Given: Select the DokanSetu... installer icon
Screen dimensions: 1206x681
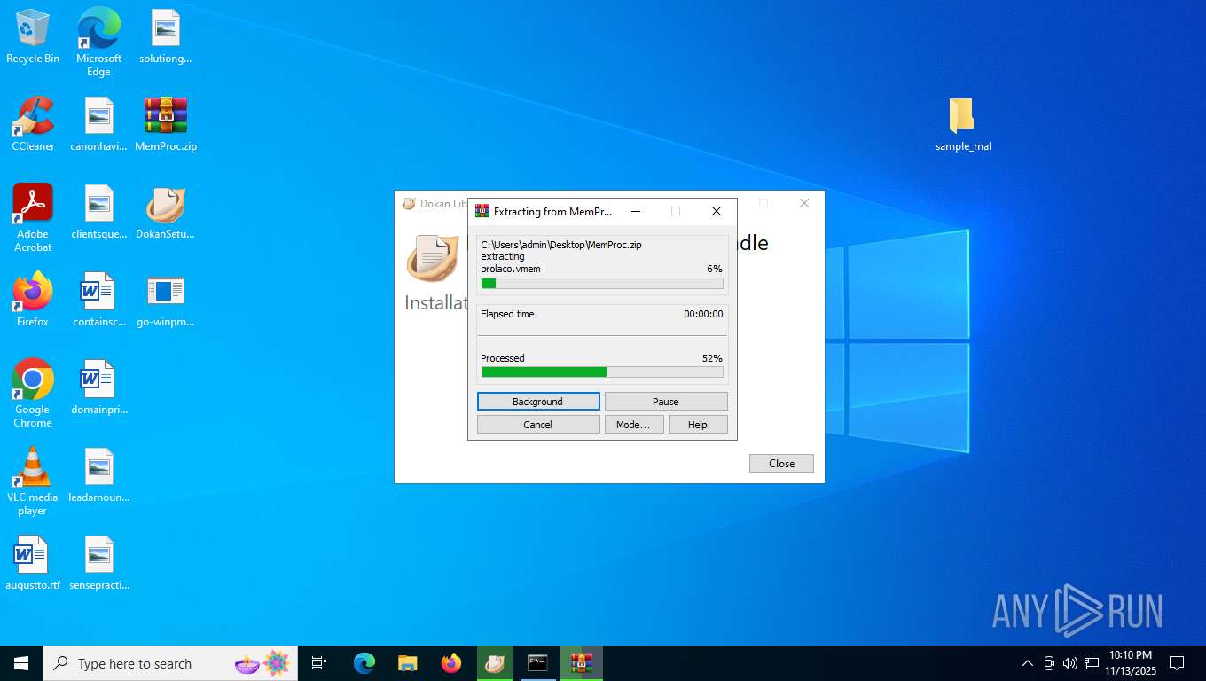Looking at the screenshot, I should pos(165,212).
